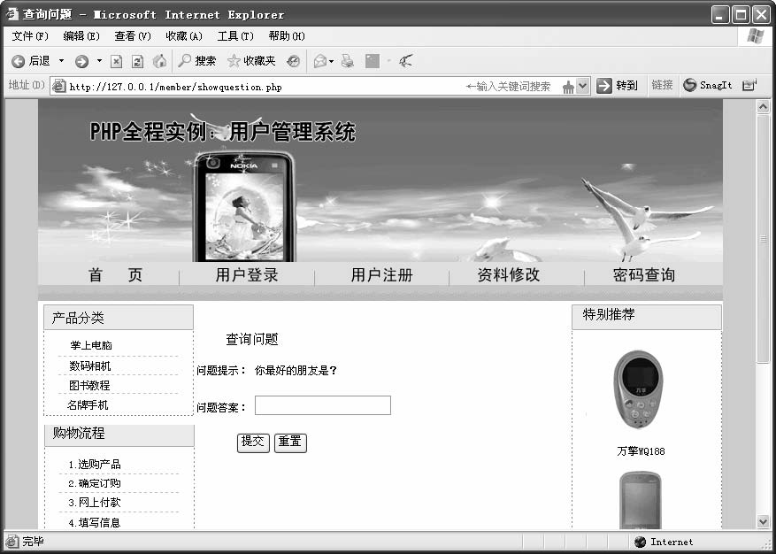Click 2.确定订购 step

point(95,483)
